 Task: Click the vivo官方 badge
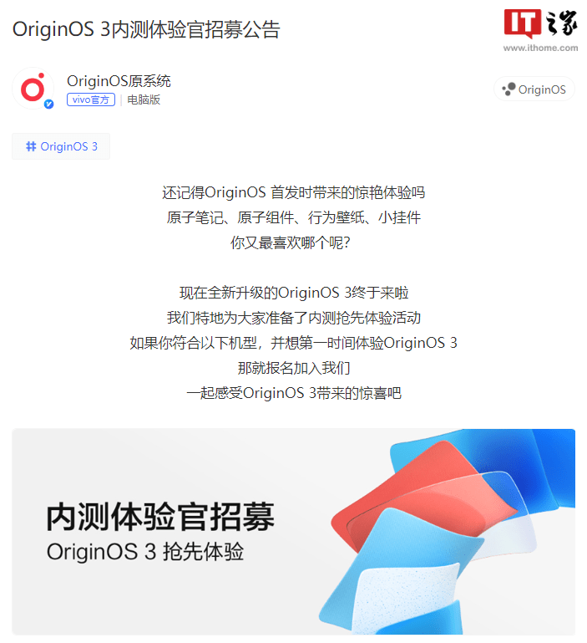tap(91, 100)
